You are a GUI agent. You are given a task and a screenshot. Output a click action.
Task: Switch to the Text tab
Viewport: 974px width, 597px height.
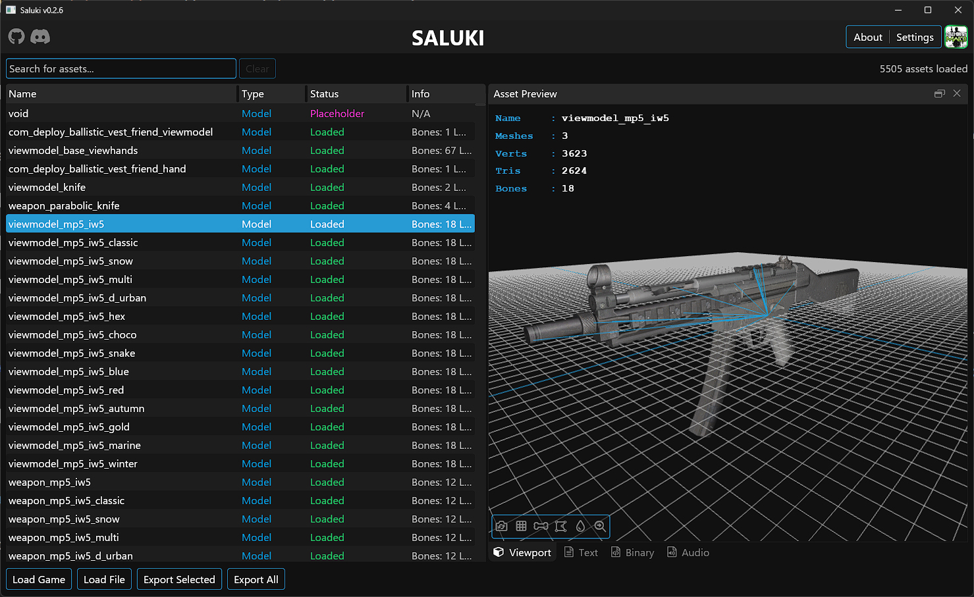click(x=581, y=552)
